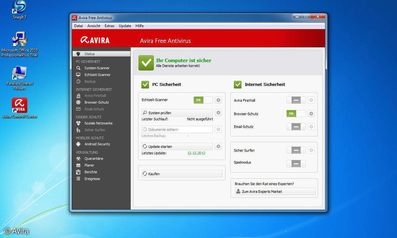Click the Dokumente sichern button
The height and width of the screenshot is (238, 397).
(177, 130)
